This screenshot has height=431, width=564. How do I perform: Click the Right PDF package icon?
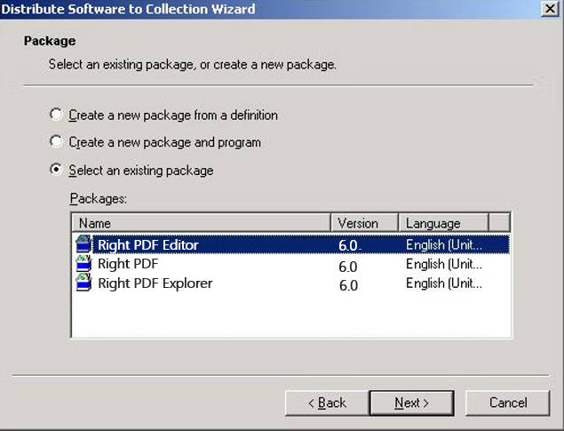click(83, 263)
